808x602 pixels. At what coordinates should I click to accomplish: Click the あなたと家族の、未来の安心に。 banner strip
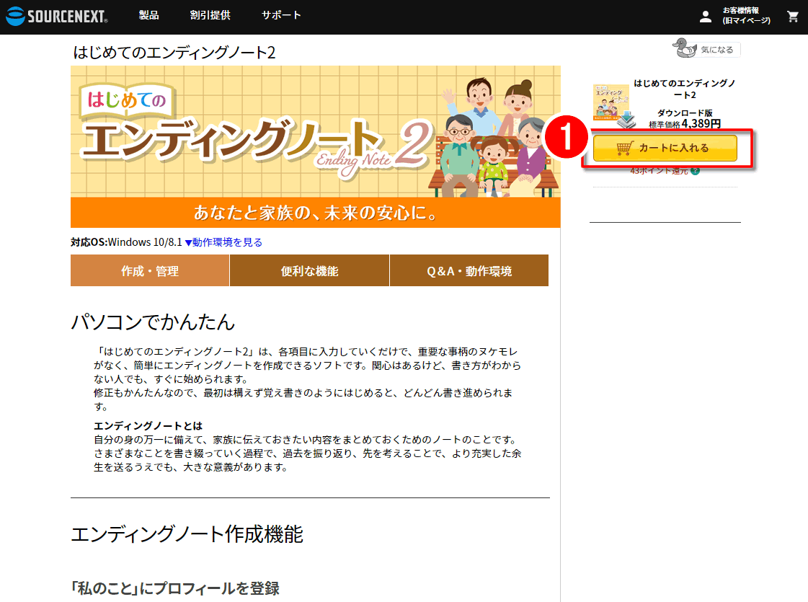(316, 213)
